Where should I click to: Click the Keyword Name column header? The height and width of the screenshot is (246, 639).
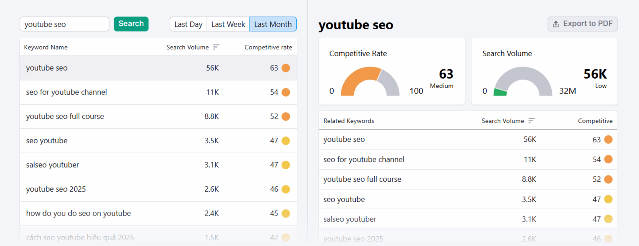click(46, 47)
